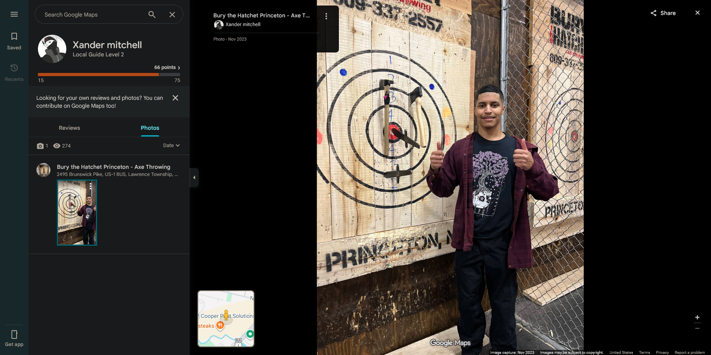Click the Local Guide Level 2 label
The width and height of the screenshot is (711, 355).
[98, 54]
